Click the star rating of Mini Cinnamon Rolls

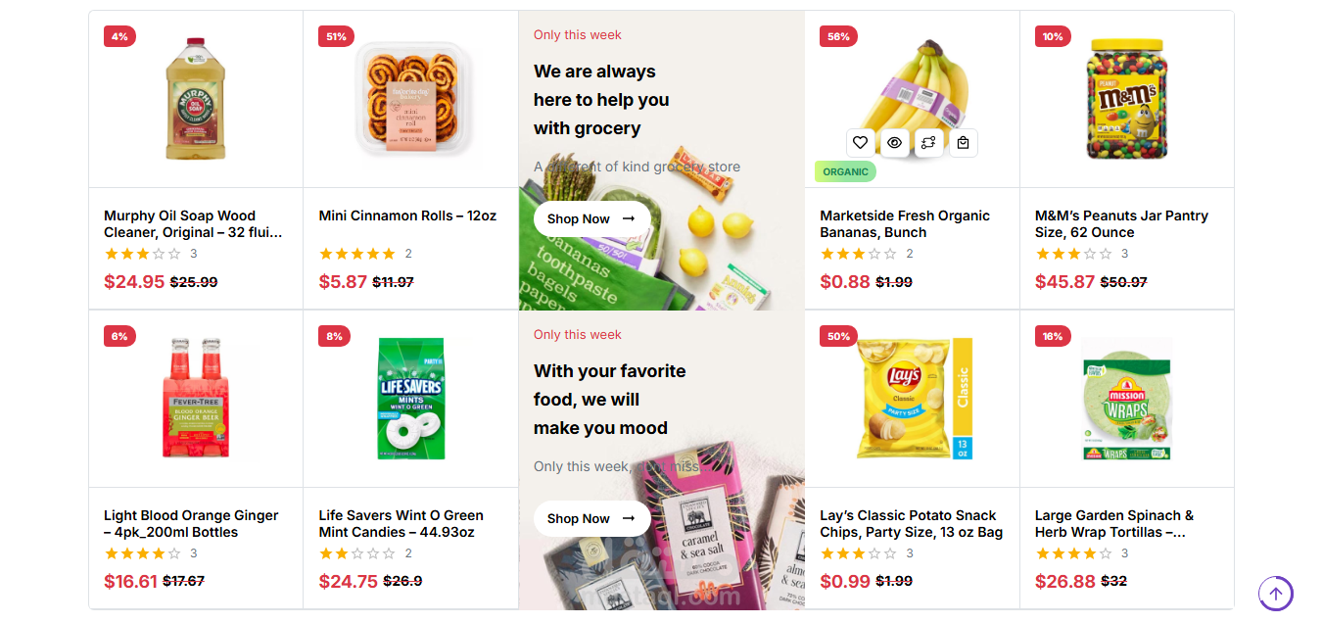click(357, 254)
